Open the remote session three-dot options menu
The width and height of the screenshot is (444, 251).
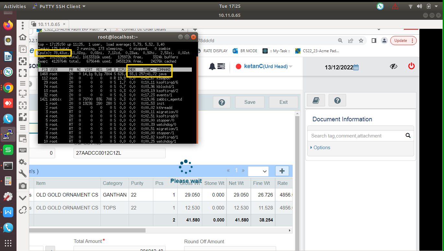click(x=23, y=26)
